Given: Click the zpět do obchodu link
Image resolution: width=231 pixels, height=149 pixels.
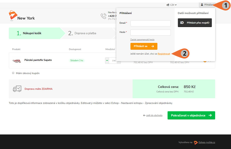Looking at the screenshot, I should (x=154, y=115).
